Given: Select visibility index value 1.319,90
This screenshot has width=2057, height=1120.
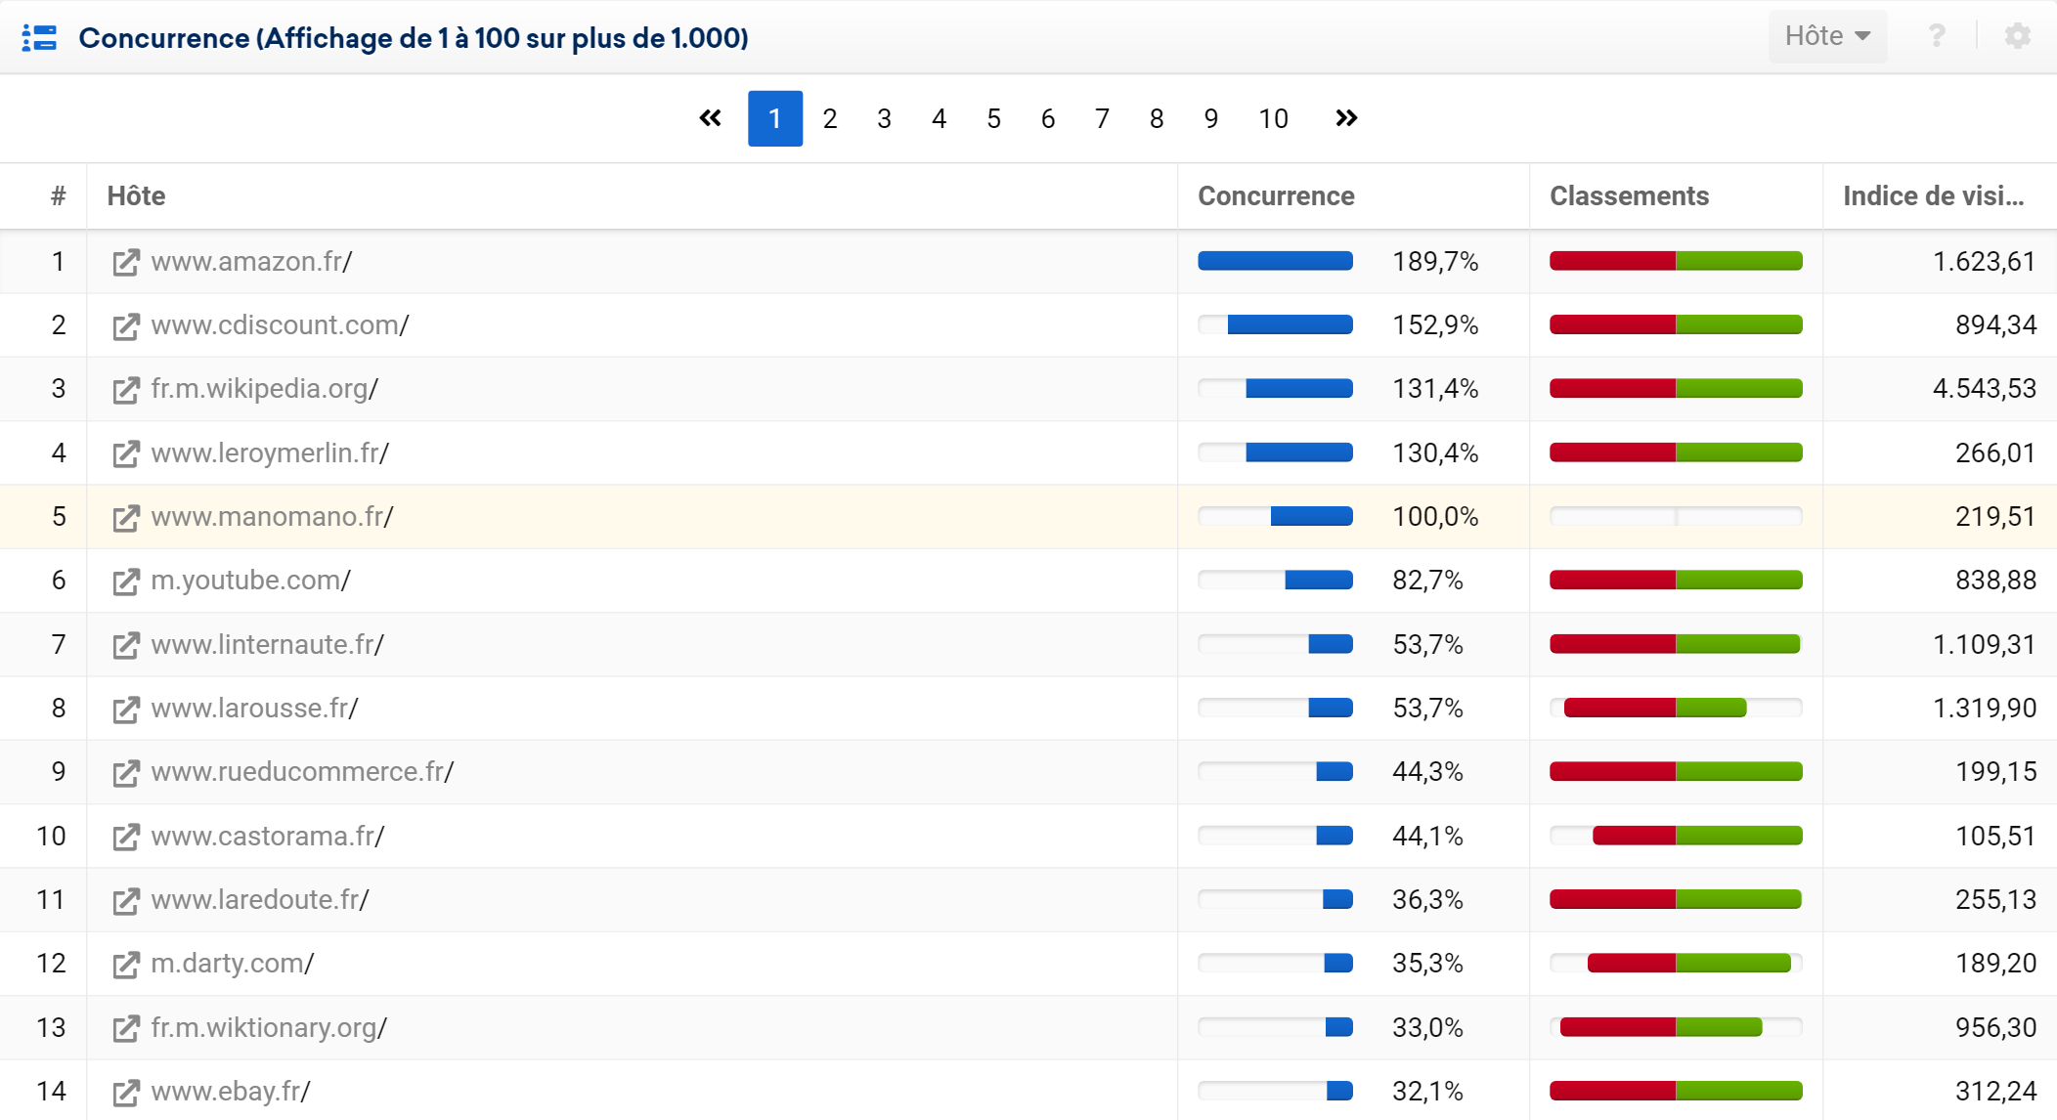Looking at the screenshot, I should pos(1984,709).
